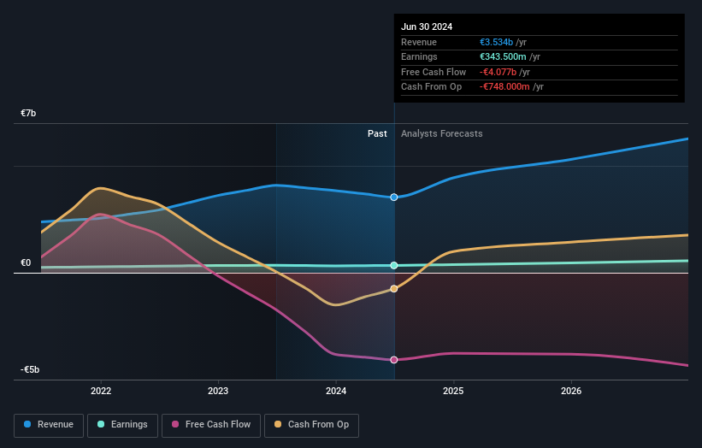
Task: Click the Earnings row label in tooltip
Action: coord(419,56)
